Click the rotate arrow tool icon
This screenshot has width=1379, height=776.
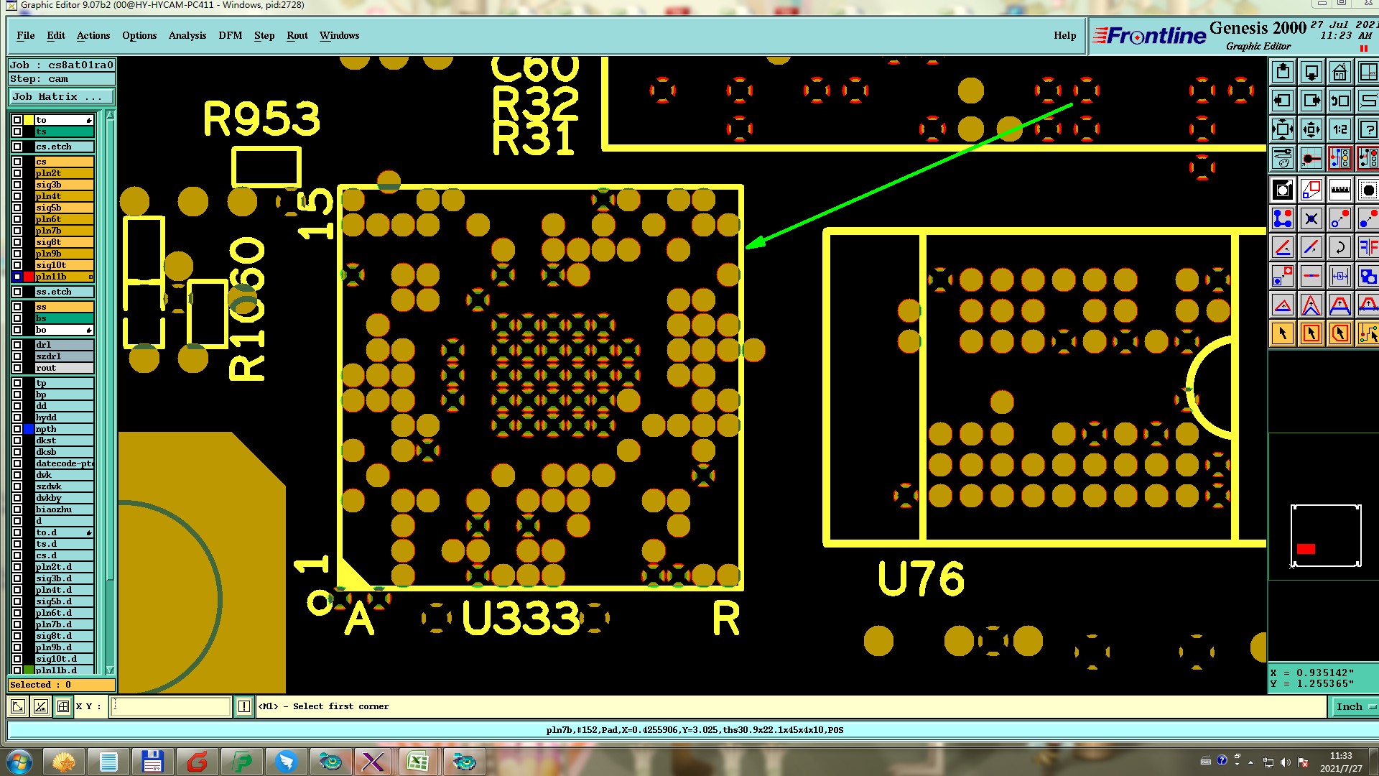click(1339, 248)
